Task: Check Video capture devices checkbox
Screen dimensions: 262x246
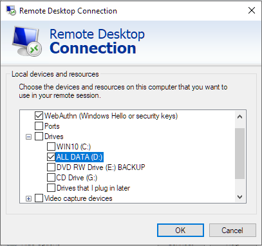Action: point(39,198)
